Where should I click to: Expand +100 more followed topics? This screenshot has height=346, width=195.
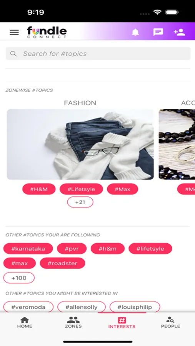pyautogui.click(x=19, y=278)
